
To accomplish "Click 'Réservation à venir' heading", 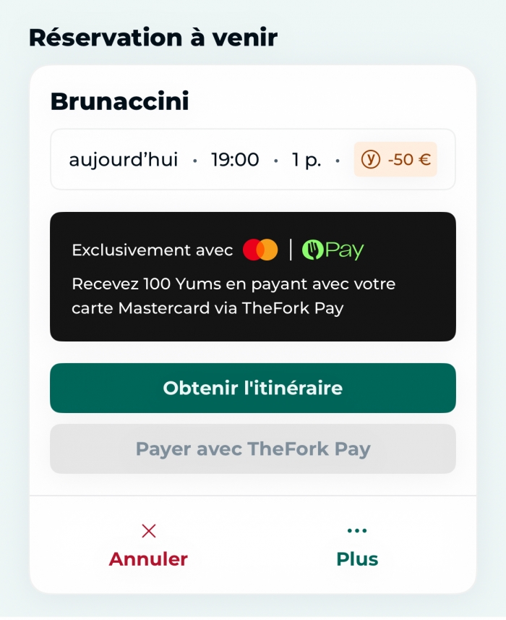I will [x=153, y=37].
